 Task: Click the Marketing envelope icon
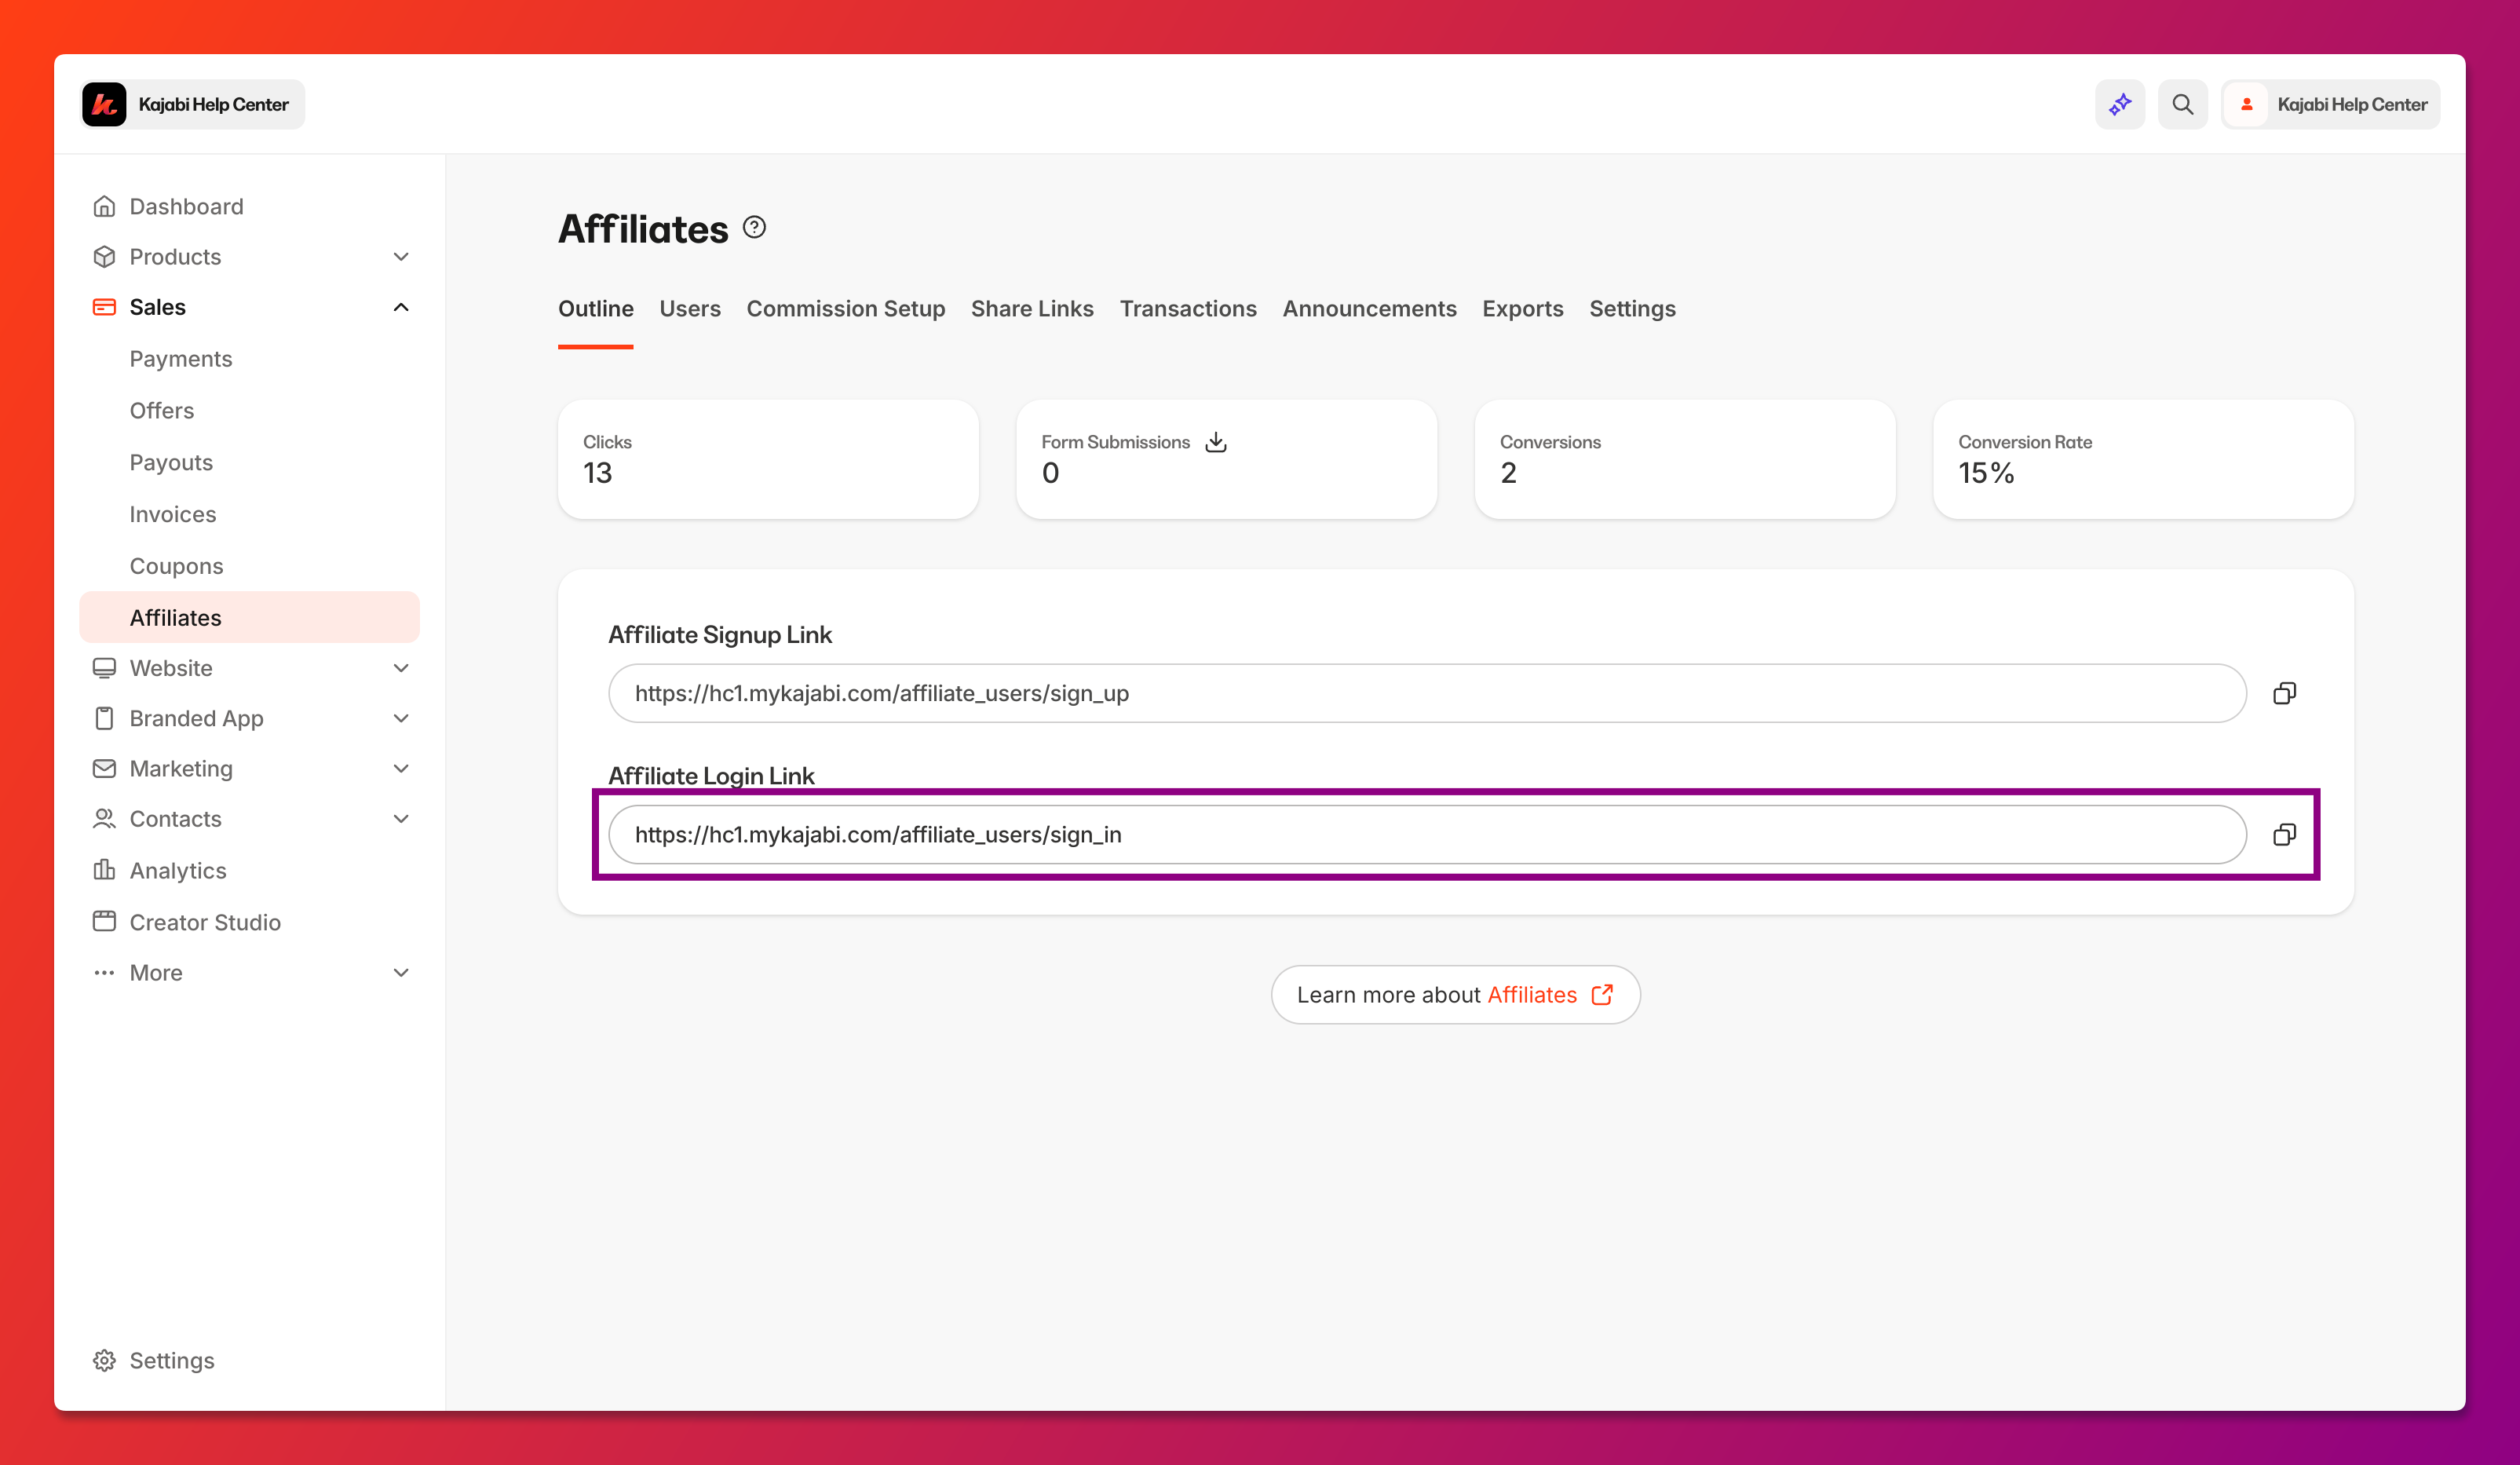point(104,768)
